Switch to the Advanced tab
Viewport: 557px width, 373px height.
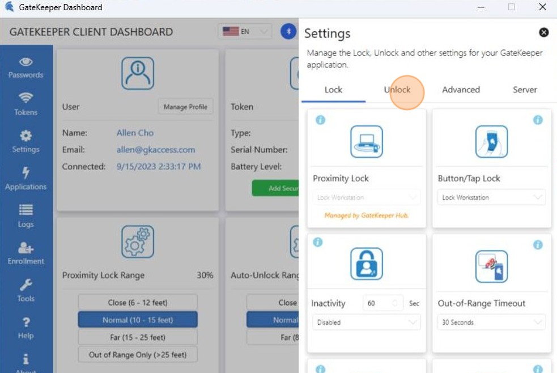pos(461,90)
